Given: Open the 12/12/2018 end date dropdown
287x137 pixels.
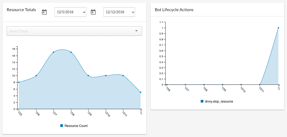Looking at the screenshot, I should (119, 12).
